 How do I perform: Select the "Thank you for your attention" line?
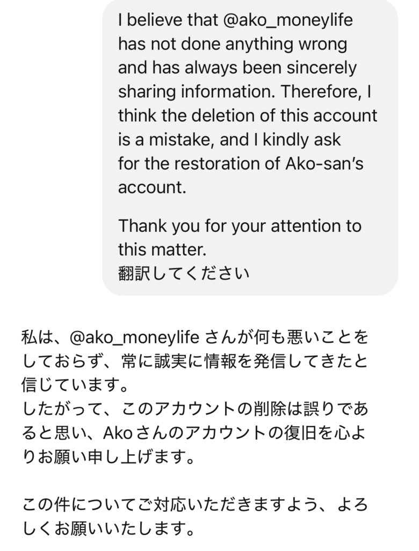coord(240,225)
